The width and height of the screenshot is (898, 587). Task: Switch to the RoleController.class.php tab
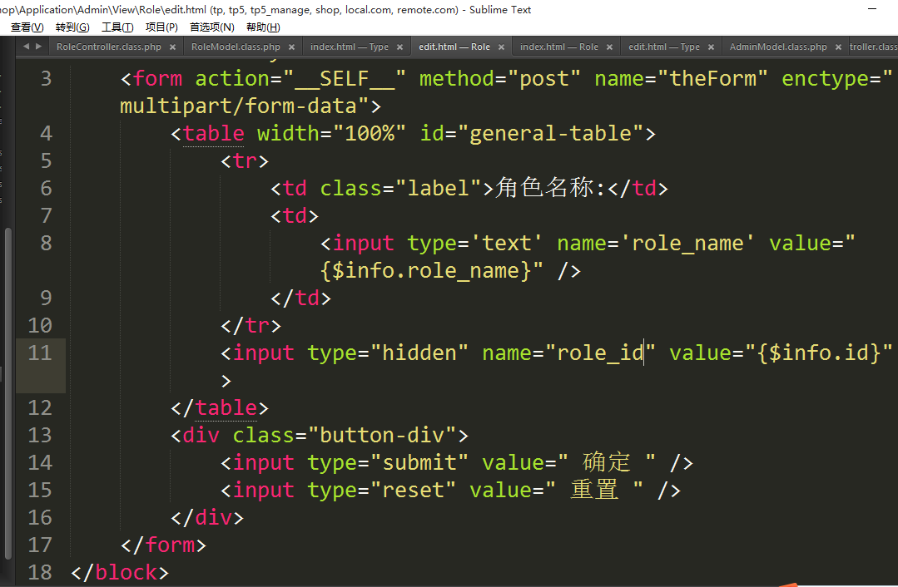108,47
